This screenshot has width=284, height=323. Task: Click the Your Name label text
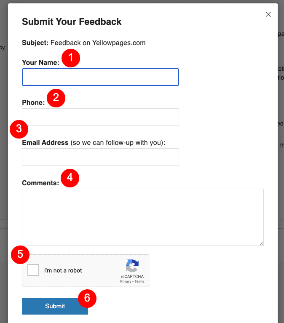click(x=40, y=62)
